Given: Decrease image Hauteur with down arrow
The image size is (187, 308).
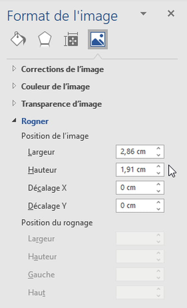Looking at the screenshot, I should 158,173.
